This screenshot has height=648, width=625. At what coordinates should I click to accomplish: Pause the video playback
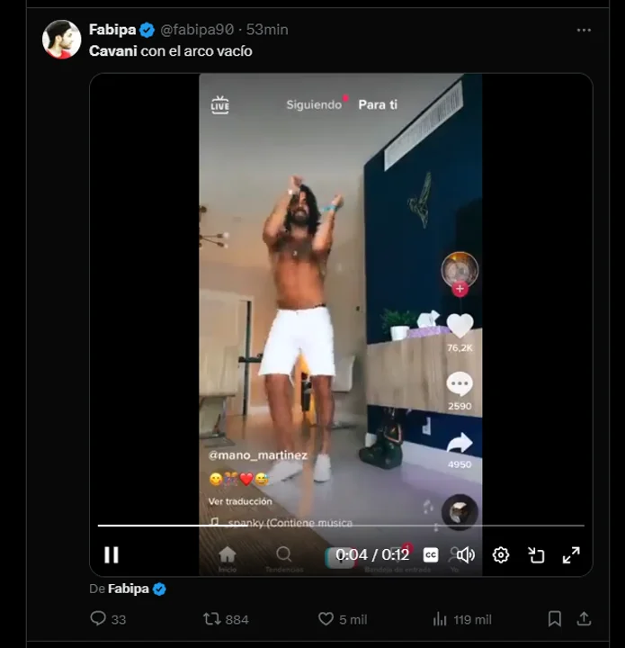112,555
